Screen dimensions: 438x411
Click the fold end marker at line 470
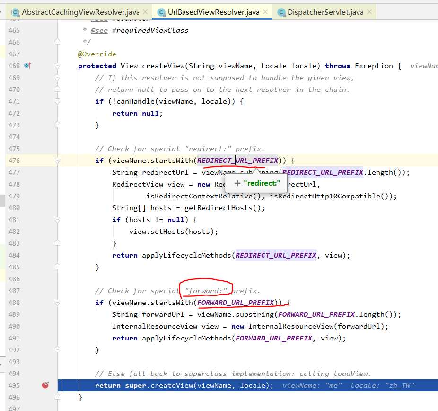(x=57, y=89)
